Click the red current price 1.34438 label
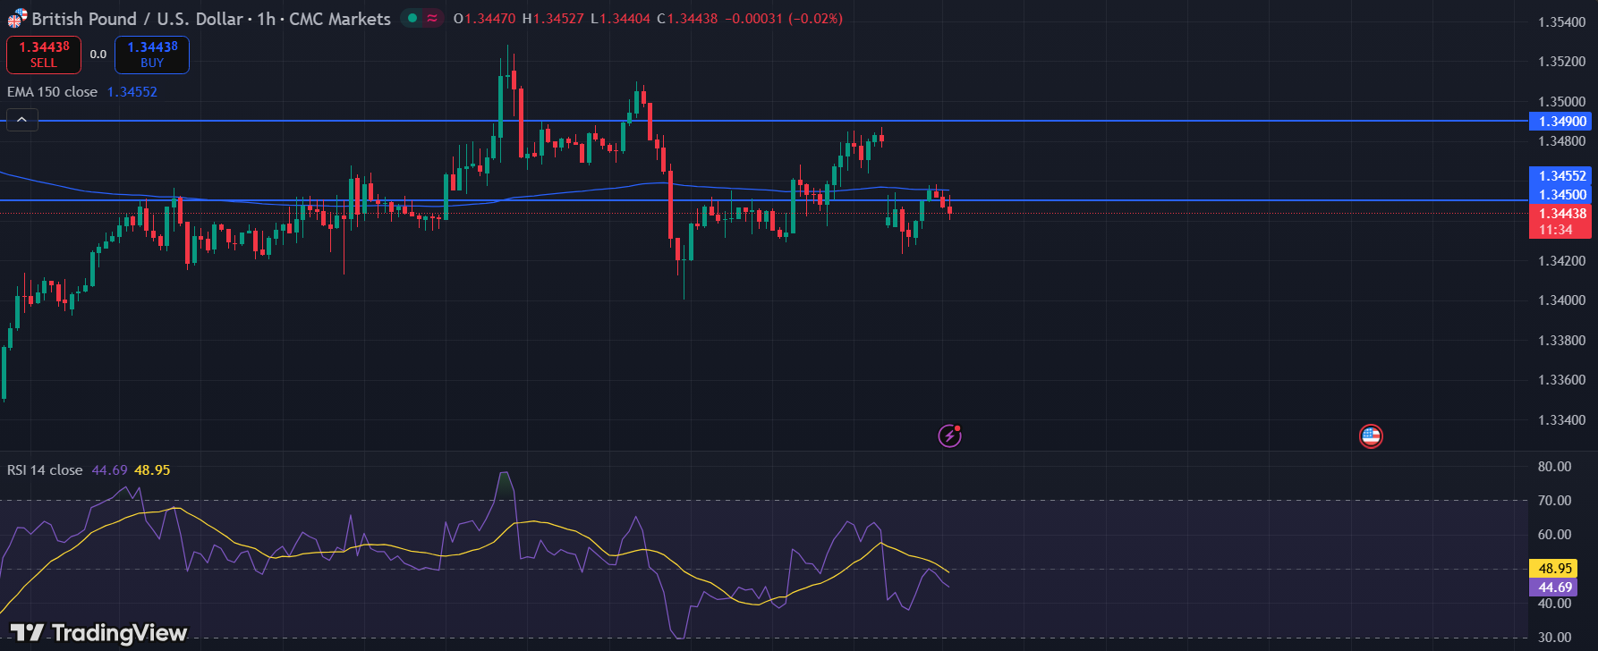Viewport: 1598px width, 651px height. pos(1561,214)
